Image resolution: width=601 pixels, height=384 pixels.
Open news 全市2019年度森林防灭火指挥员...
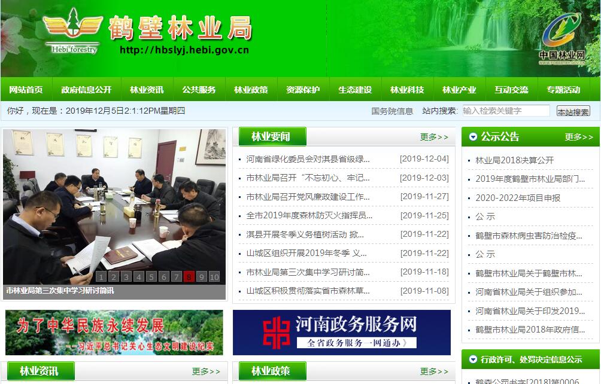pos(309,215)
